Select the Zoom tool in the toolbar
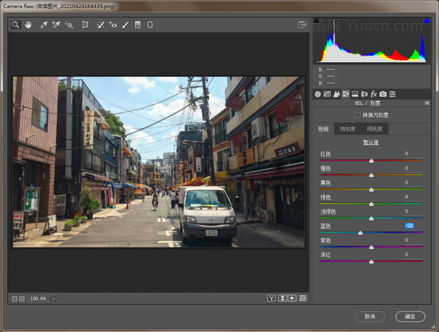 (x=16, y=25)
